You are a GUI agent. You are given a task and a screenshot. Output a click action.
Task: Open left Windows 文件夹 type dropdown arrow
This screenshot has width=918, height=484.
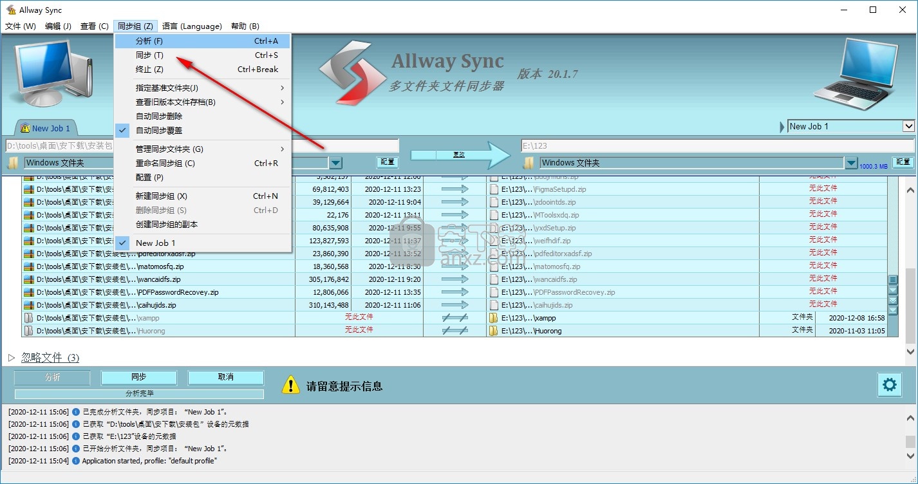pos(335,163)
